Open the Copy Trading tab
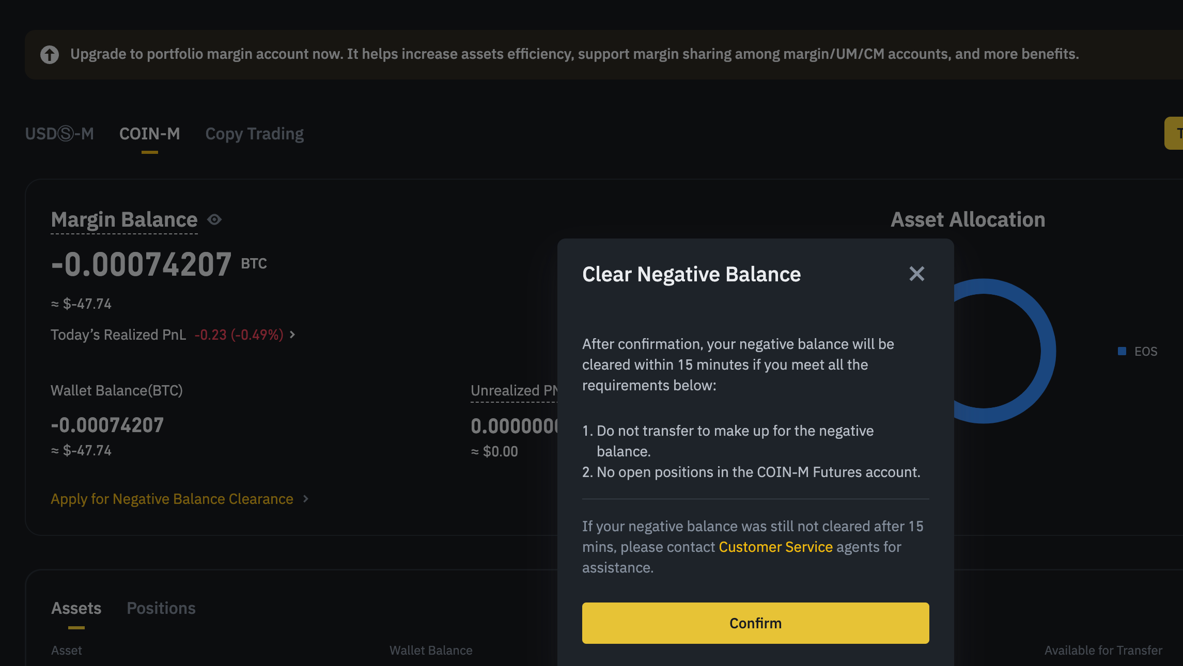 (254, 134)
